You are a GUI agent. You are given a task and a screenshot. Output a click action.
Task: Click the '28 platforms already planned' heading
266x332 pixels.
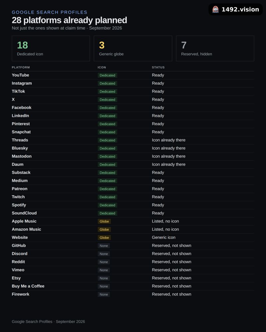click(69, 20)
